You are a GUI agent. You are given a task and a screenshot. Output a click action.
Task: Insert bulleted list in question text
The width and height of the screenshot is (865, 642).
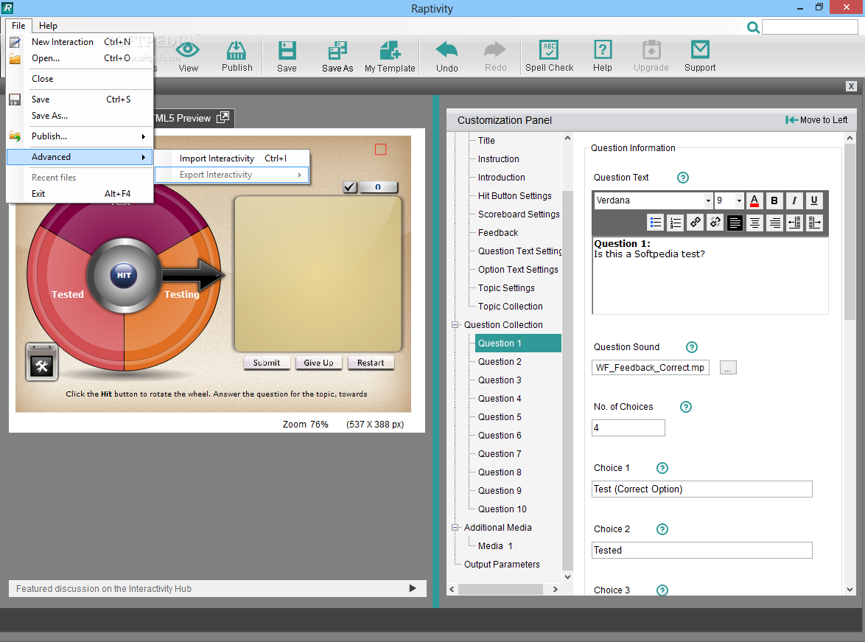tap(655, 223)
